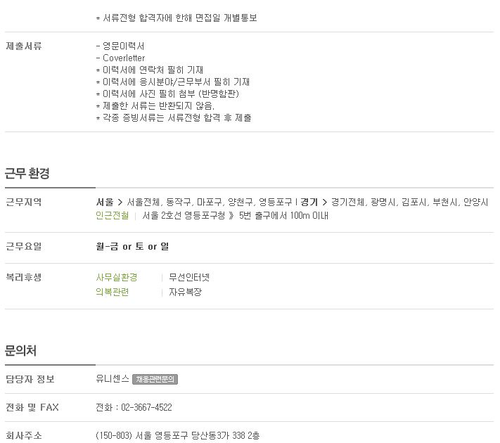Click the 유니센스 contact name
500x443 pixels.
click(113, 378)
